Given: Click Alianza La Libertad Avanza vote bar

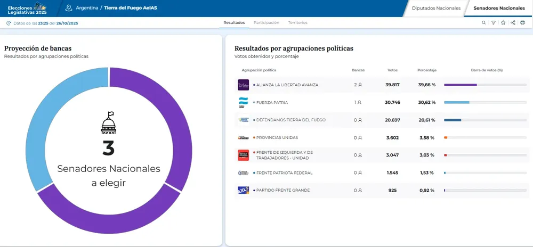Looking at the screenshot, I should [461, 85].
